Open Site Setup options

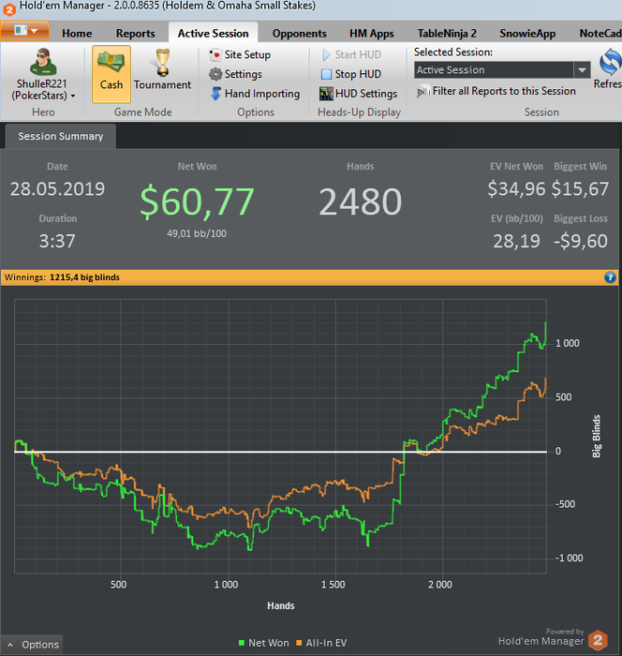[240, 54]
